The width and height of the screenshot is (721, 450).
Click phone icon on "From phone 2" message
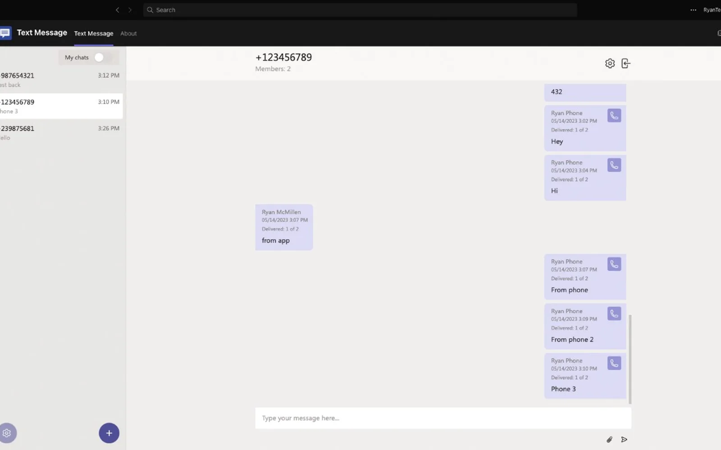(x=614, y=314)
